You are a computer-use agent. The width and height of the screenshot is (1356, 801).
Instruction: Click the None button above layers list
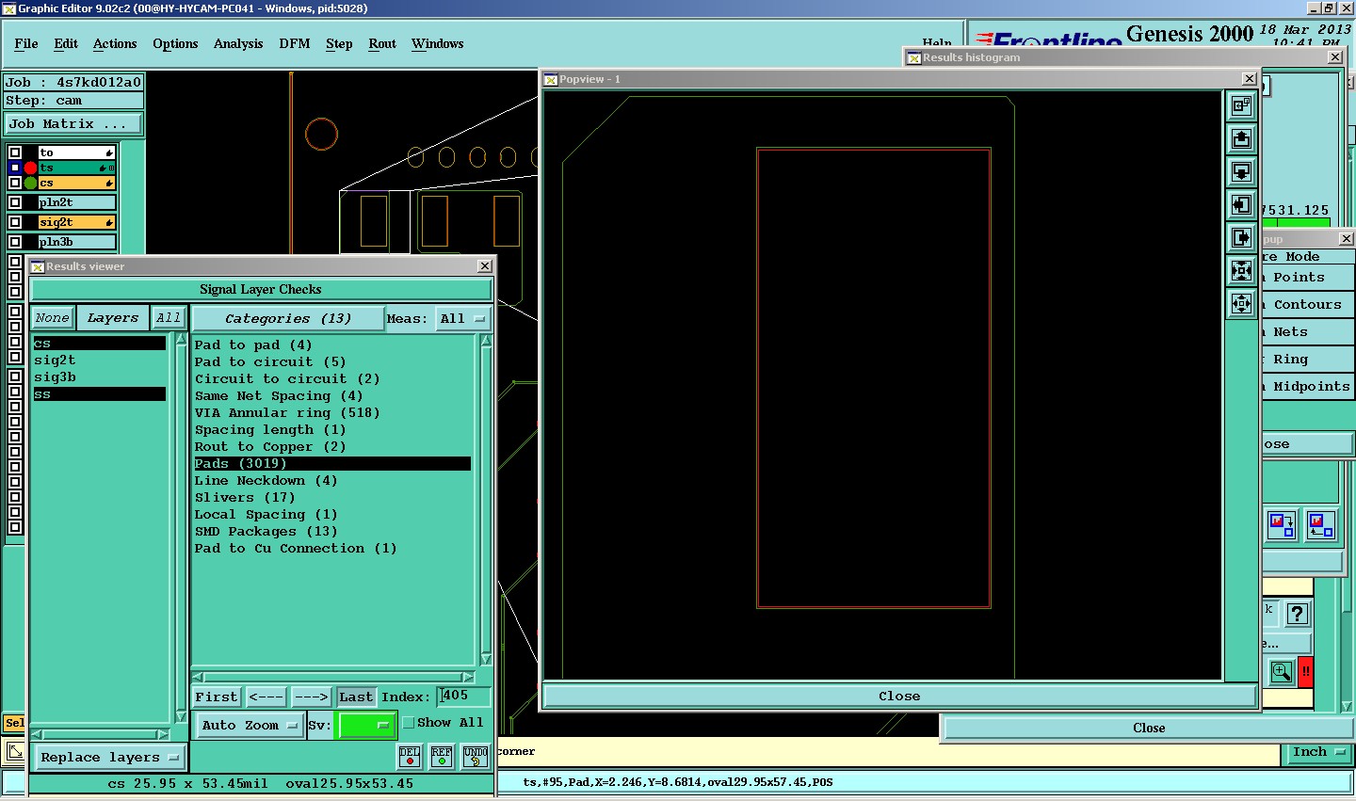pyautogui.click(x=53, y=318)
